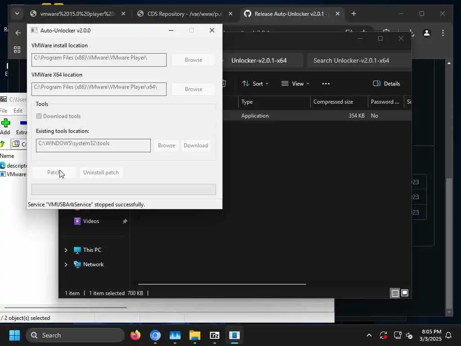Select This PC in sidebar

click(92, 250)
